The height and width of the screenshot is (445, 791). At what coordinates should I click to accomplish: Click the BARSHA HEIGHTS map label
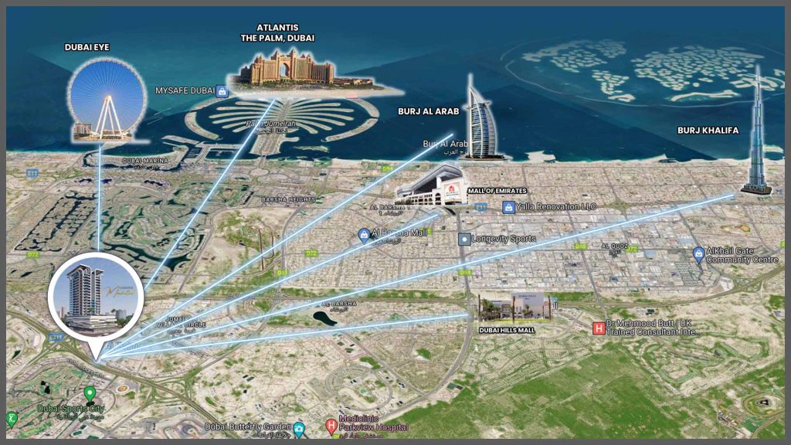[289, 200]
